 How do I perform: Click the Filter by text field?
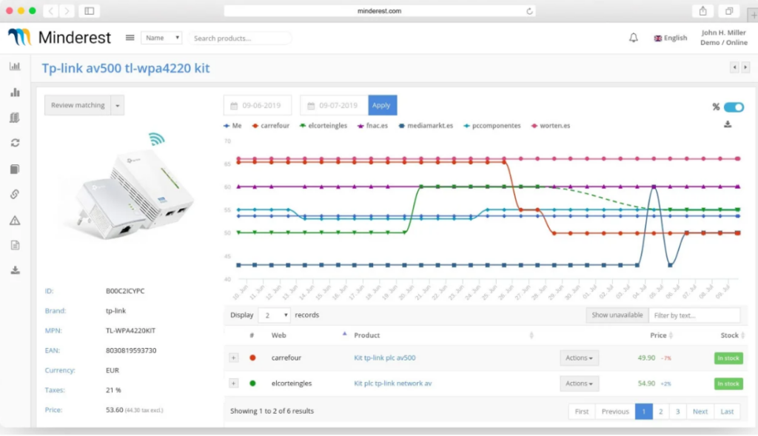pos(694,315)
